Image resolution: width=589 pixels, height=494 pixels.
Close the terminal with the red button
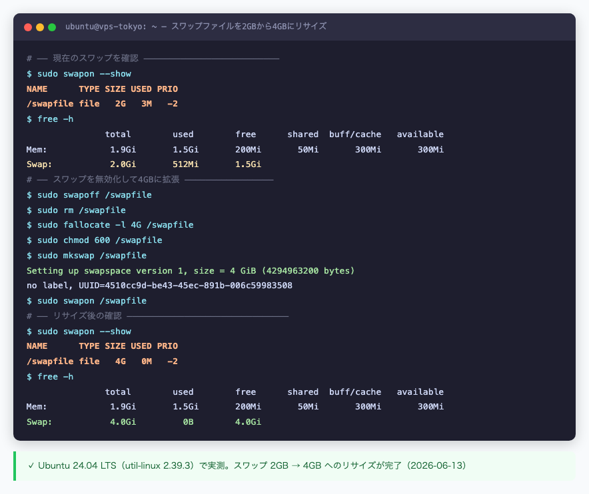[x=28, y=27]
